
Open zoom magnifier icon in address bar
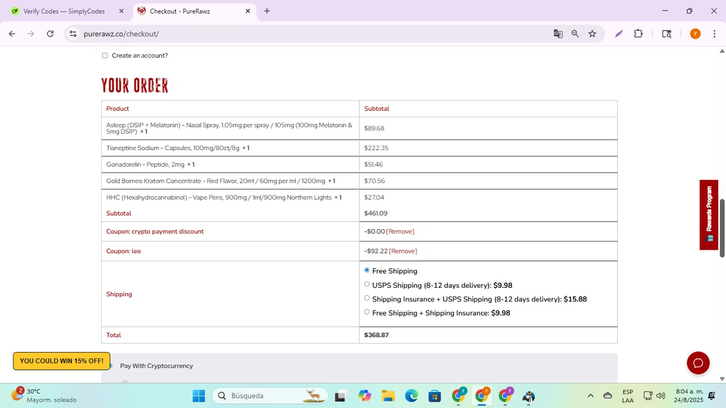pyautogui.click(x=575, y=34)
